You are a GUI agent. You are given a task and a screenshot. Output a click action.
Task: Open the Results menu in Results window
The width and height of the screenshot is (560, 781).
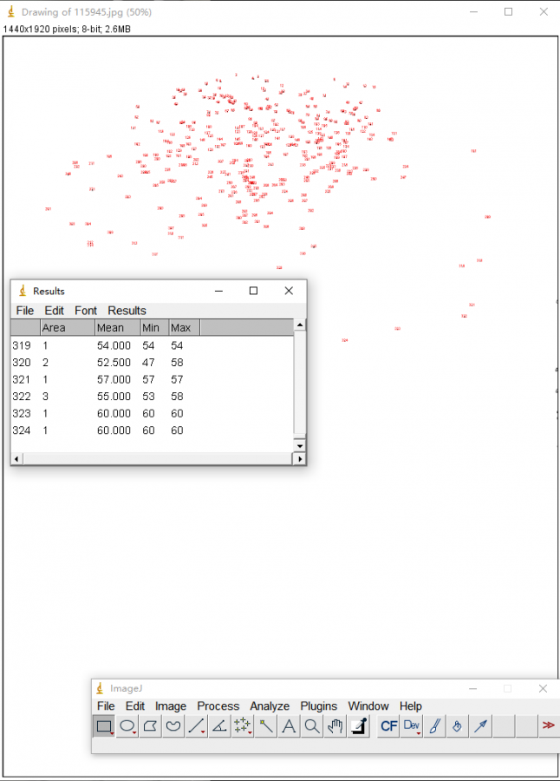coord(127,311)
